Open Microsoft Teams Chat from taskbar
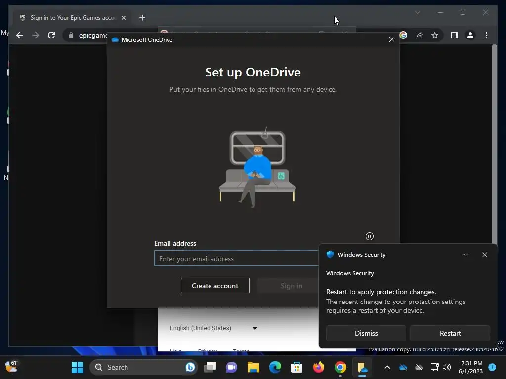506x379 pixels. pyautogui.click(x=231, y=367)
